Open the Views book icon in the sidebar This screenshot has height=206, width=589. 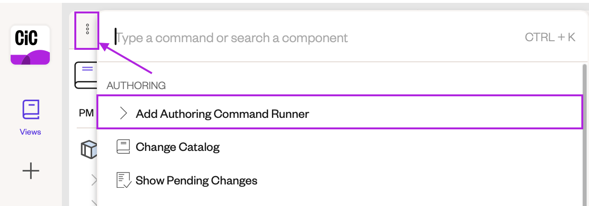tap(31, 110)
